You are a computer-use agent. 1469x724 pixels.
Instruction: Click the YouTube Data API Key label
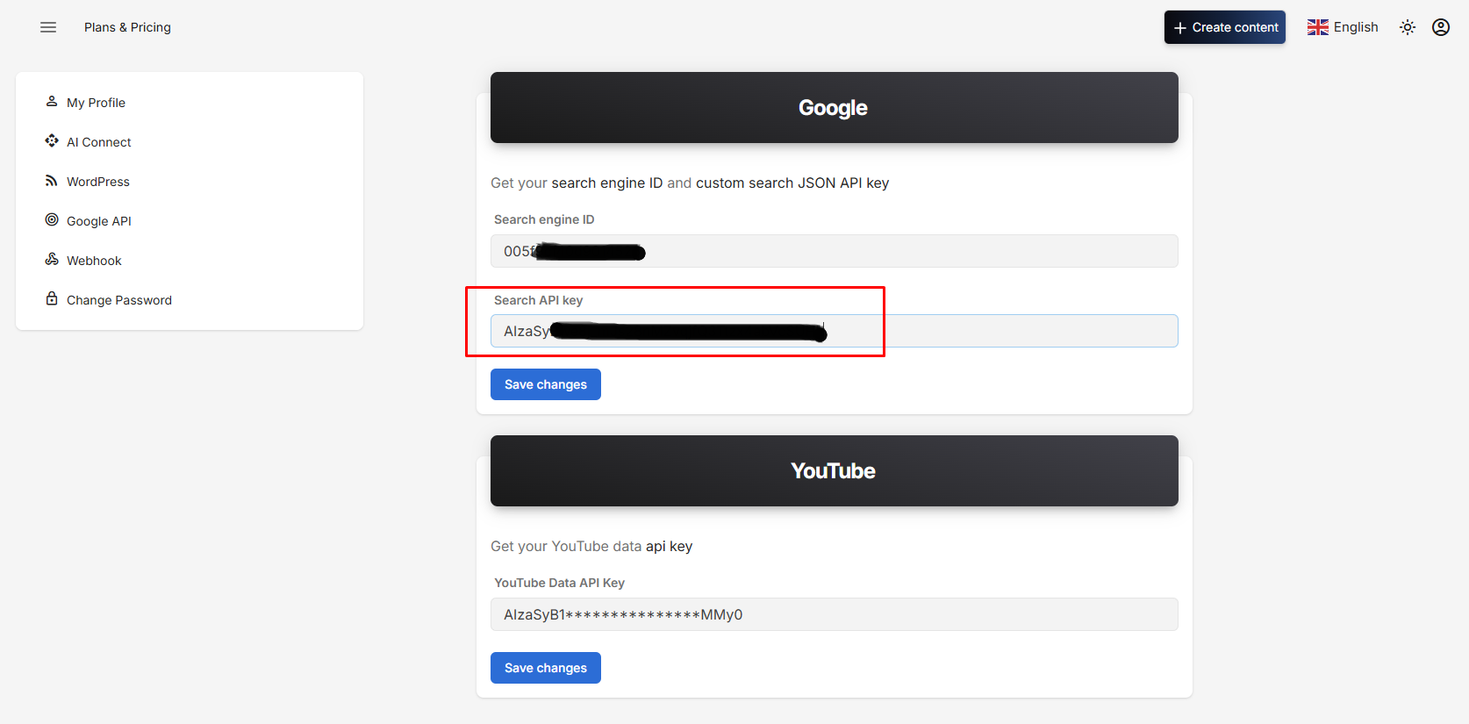click(560, 583)
